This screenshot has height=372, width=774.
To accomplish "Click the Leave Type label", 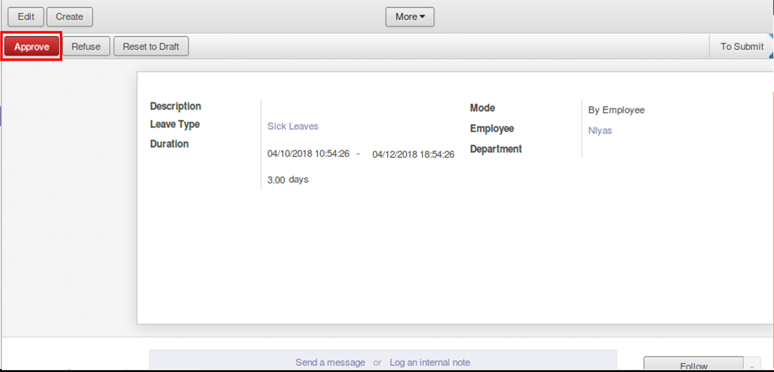I will [175, 124].
